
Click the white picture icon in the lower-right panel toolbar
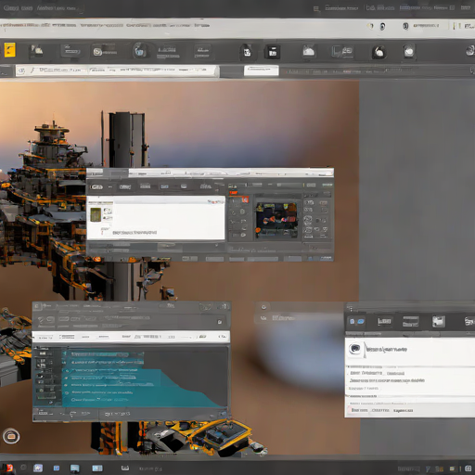(439, 322)
